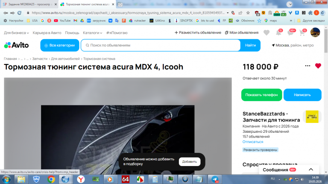Click the LTC price extension icon
The image size is (328, 184).
click(x=284, y=13)
